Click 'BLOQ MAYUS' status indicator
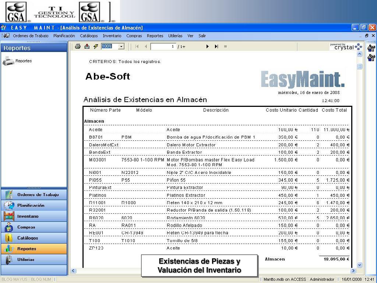 click(x=14, y=279)
